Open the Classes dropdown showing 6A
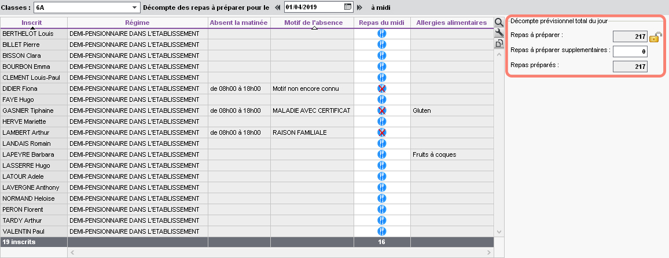669x258 pixels. tap(87, 8)
